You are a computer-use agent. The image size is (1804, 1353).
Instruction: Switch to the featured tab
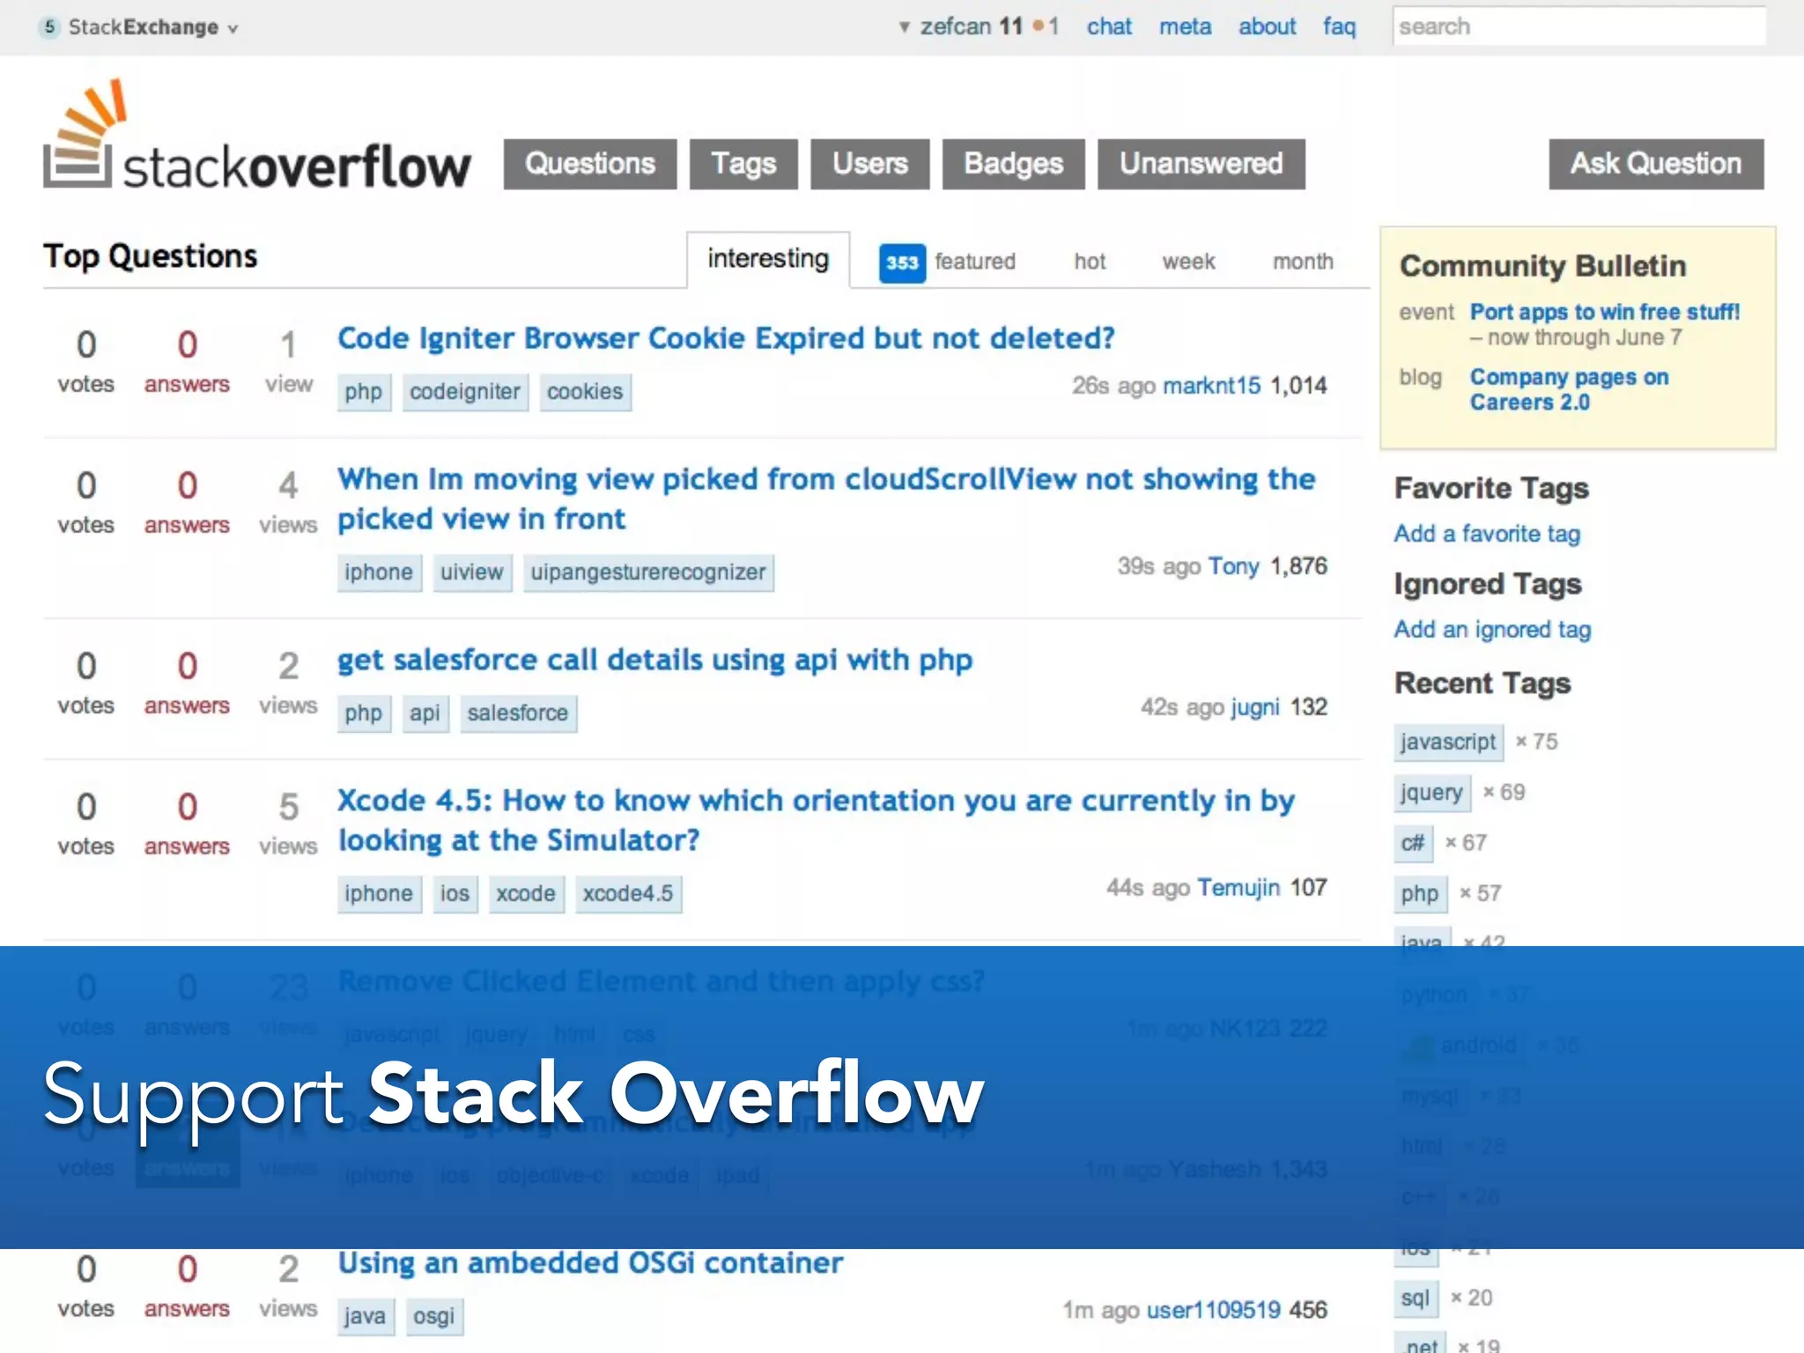pos(975,262)
